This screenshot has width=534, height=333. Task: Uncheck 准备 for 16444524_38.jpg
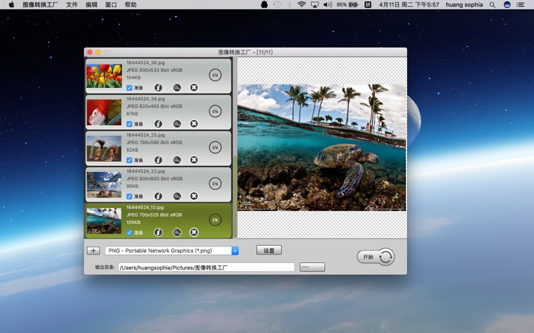[x=129, y=87]
